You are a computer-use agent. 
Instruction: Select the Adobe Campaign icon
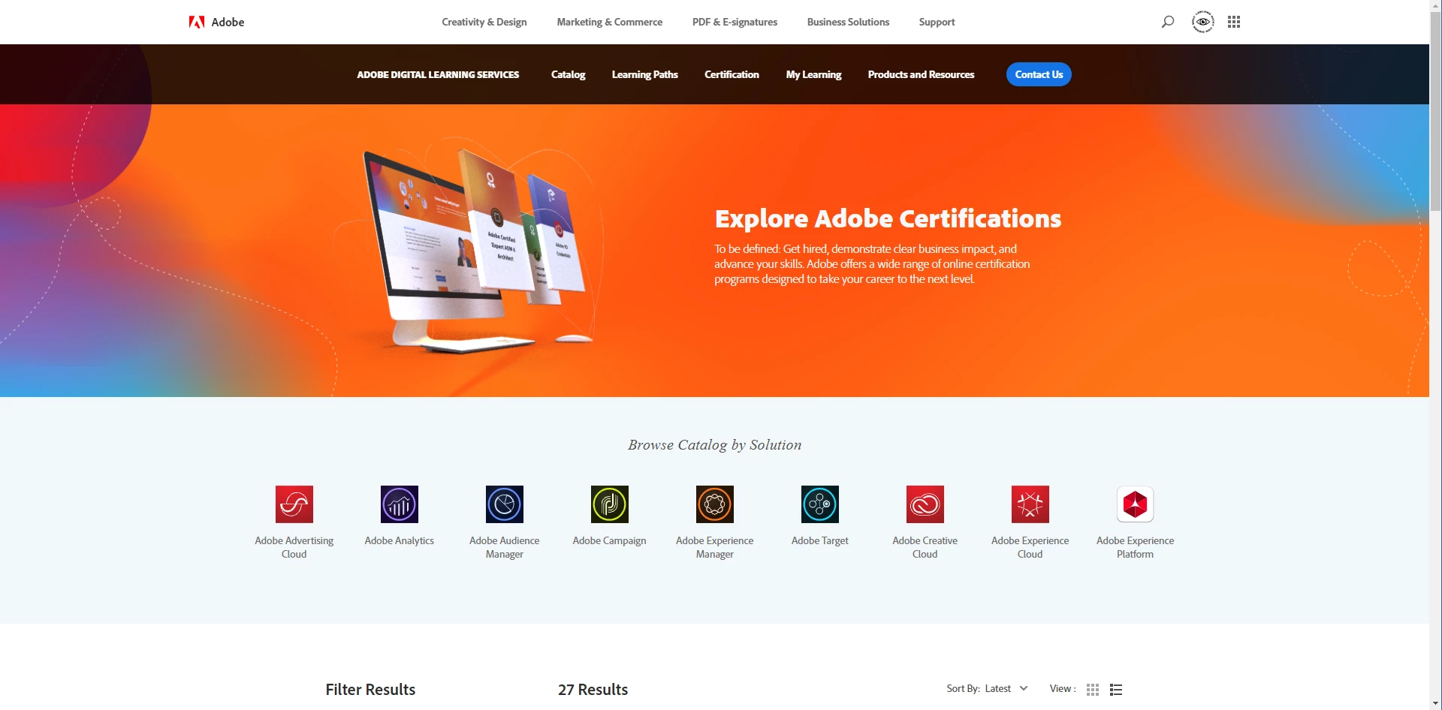(x=610, y=504)
